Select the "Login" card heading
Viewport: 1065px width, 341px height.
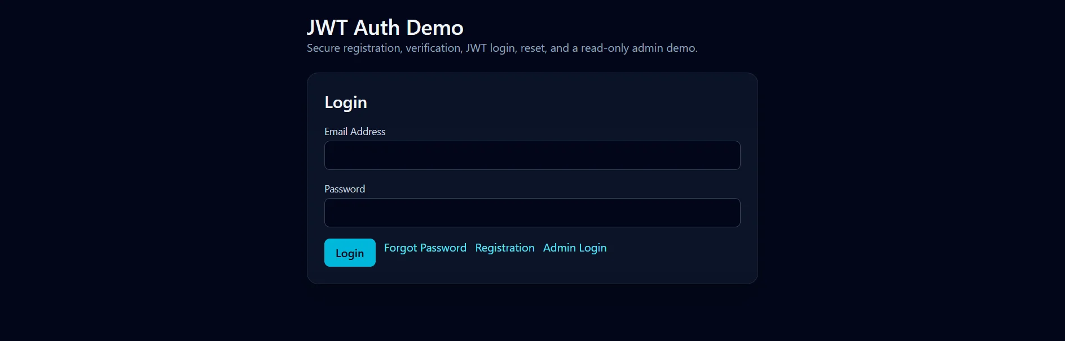[346, 102]
